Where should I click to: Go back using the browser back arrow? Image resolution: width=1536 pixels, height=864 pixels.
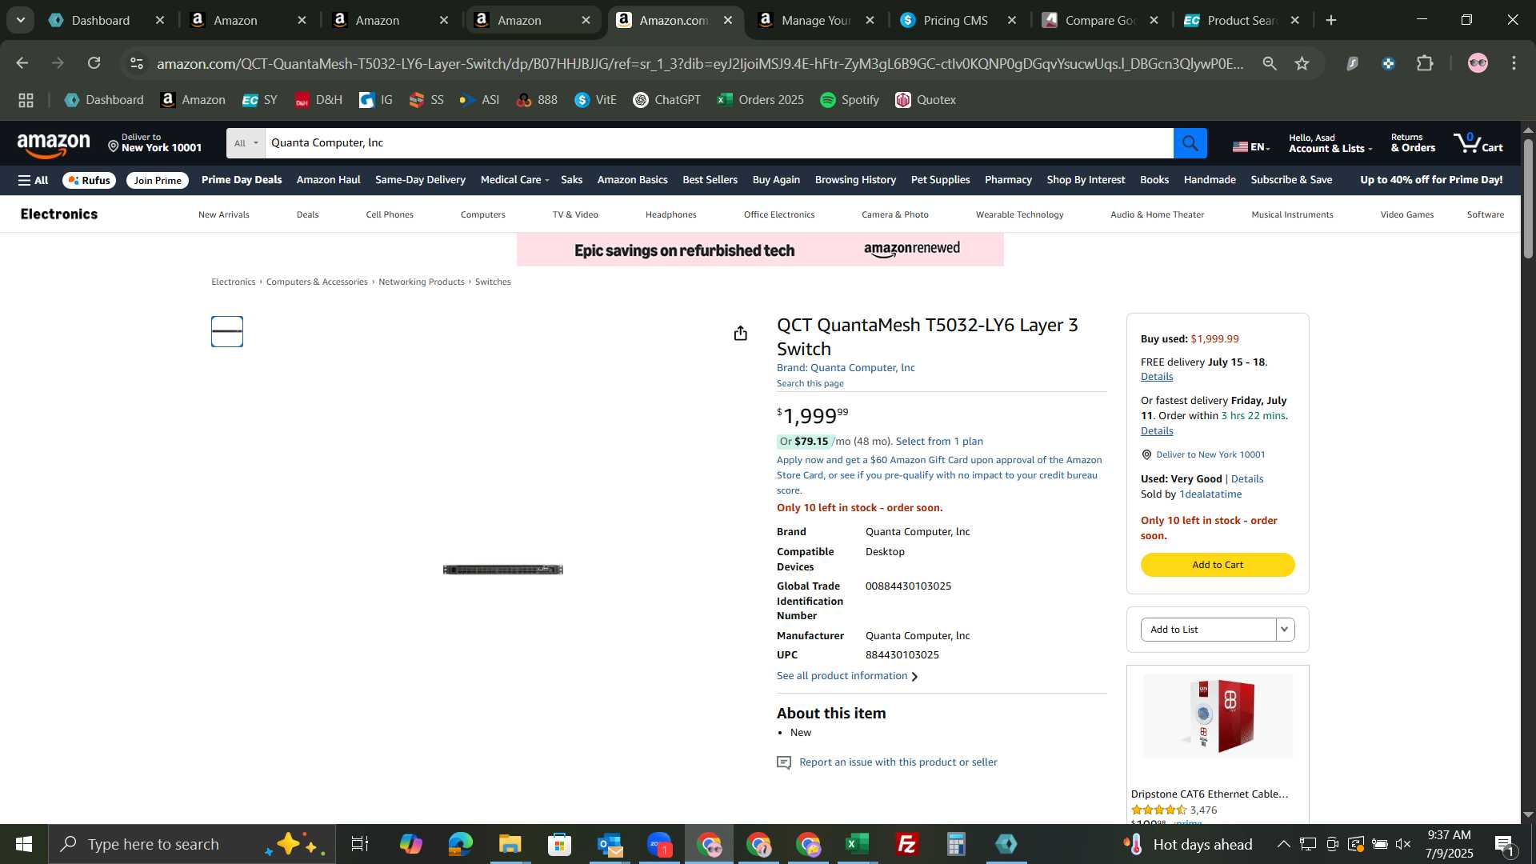[x=22, y=63]
